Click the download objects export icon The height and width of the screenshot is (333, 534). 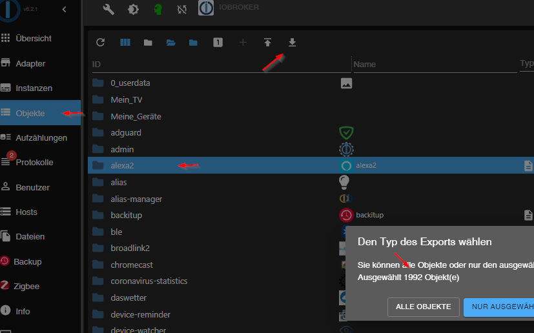(293, 42)
